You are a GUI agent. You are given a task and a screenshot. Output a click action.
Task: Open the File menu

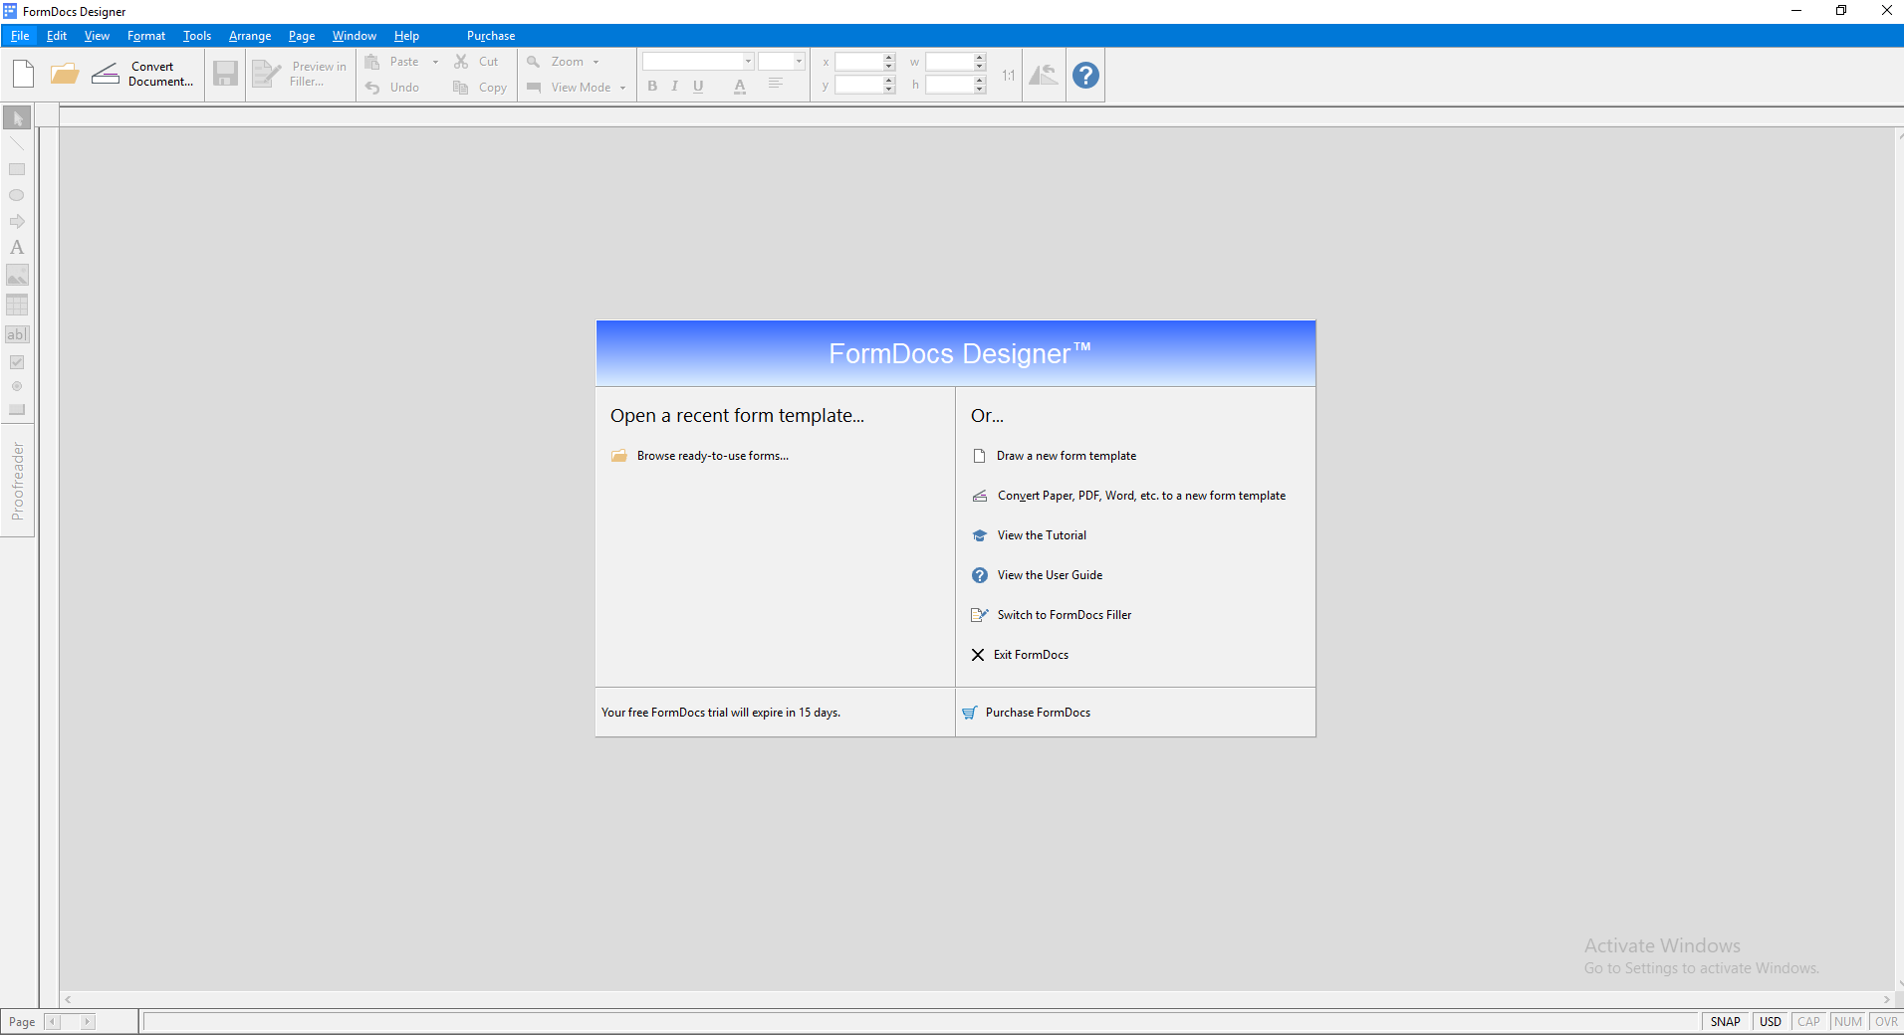[x=20, y=36]
